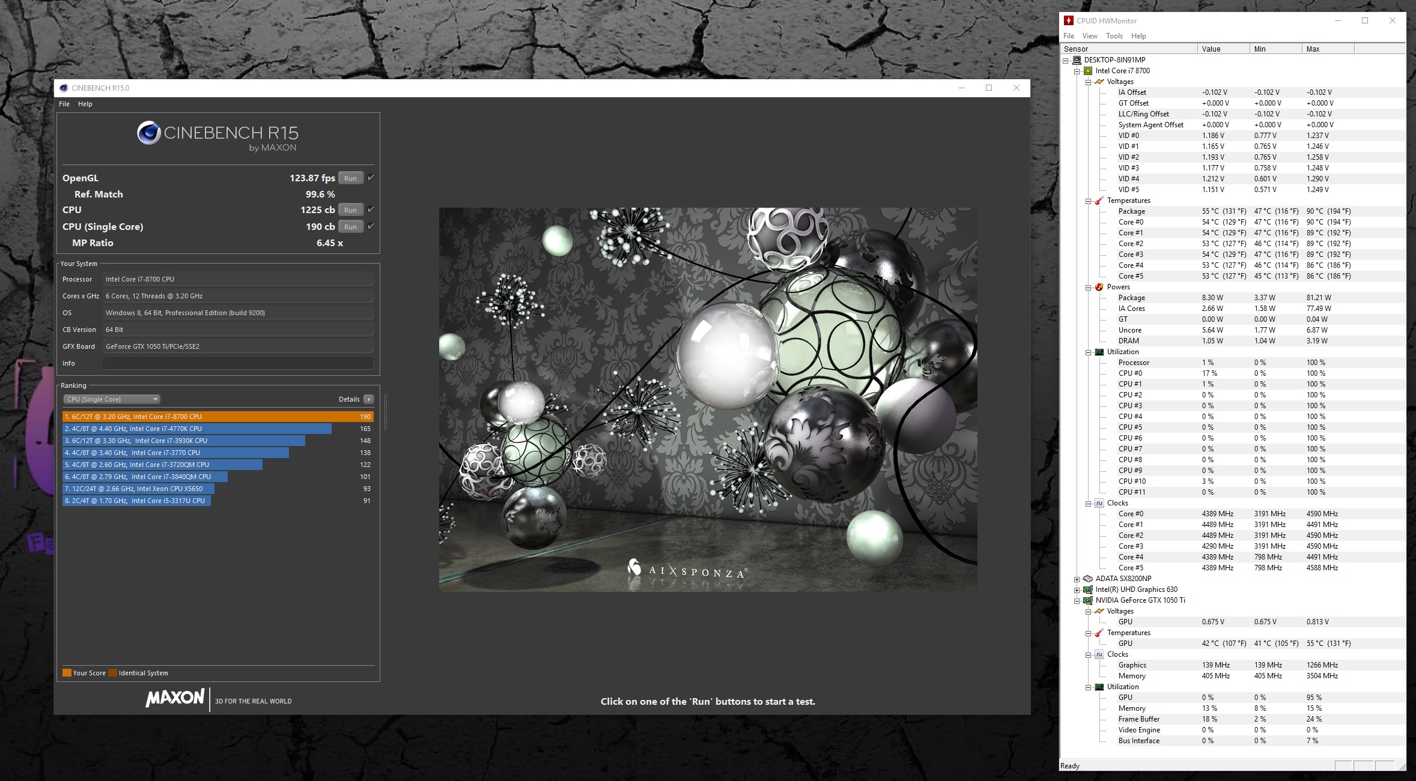The image size is (1416, 781).
Task: Click the Value column header
Action: (1223, 49)
